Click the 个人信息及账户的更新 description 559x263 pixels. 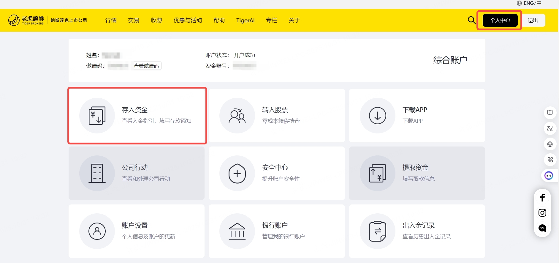(x=149, y=237)
